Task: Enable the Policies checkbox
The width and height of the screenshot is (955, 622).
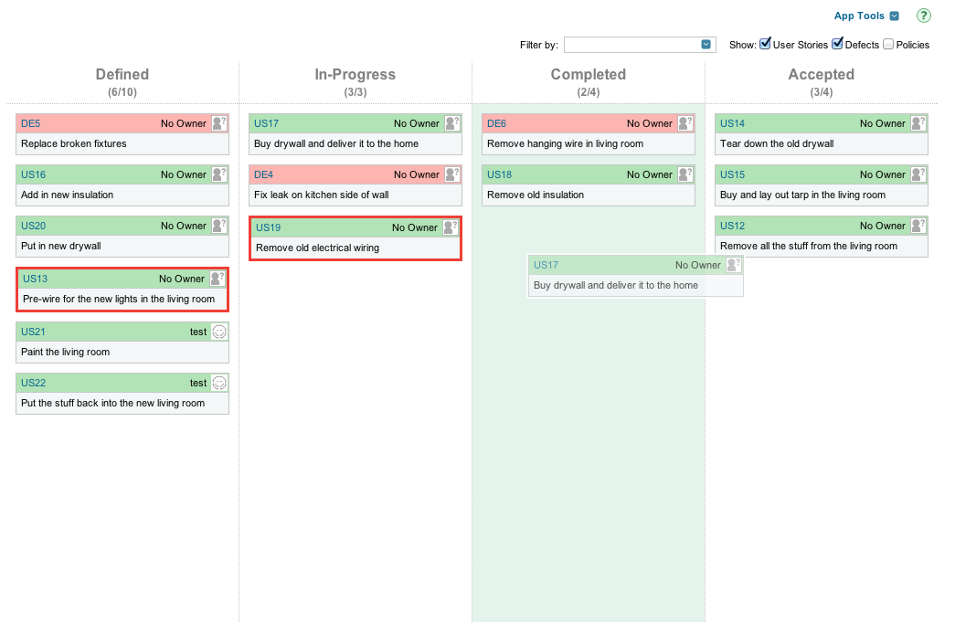Action: pyautogui.click(x=888, y=44)
